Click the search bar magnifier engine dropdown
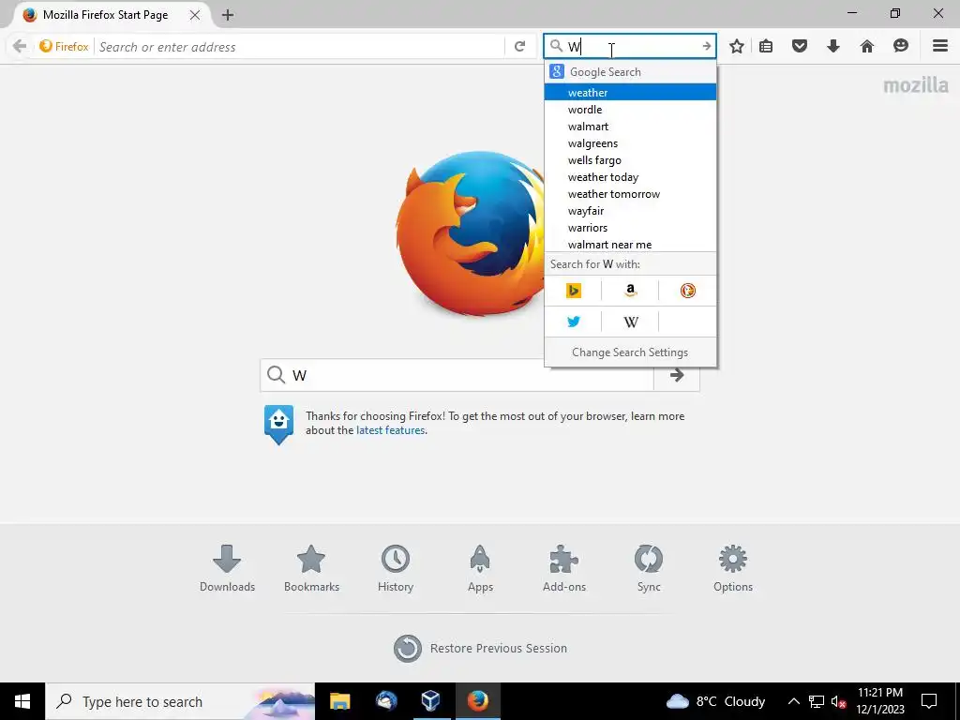Screen dimensions: 960x720 click(556, 46)
